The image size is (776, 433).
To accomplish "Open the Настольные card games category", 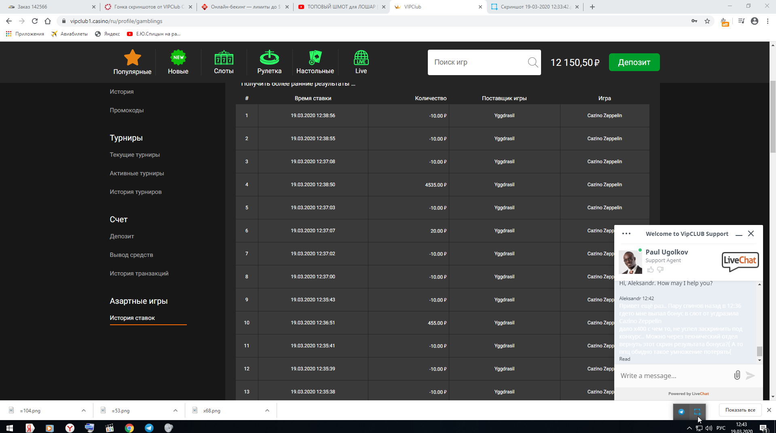I will [x=315, y=62].
